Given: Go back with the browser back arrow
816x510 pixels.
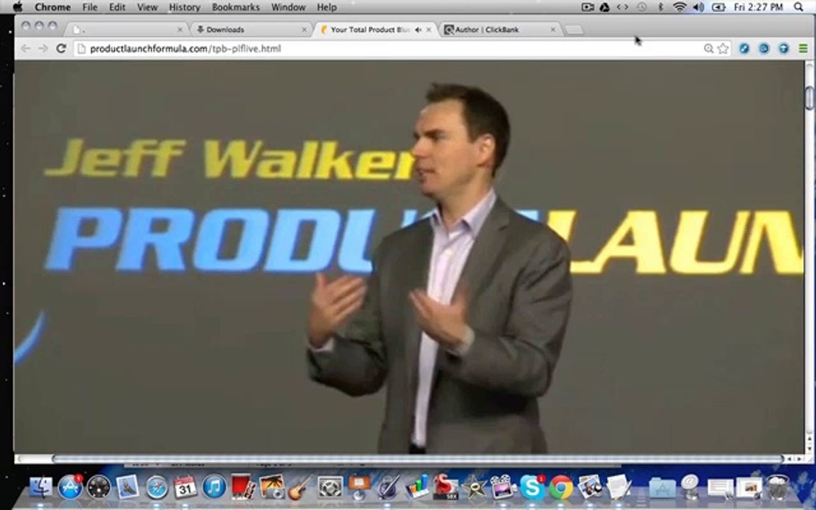Looking at the screenshot, I should pyautogui.click(x=25, y=48).
